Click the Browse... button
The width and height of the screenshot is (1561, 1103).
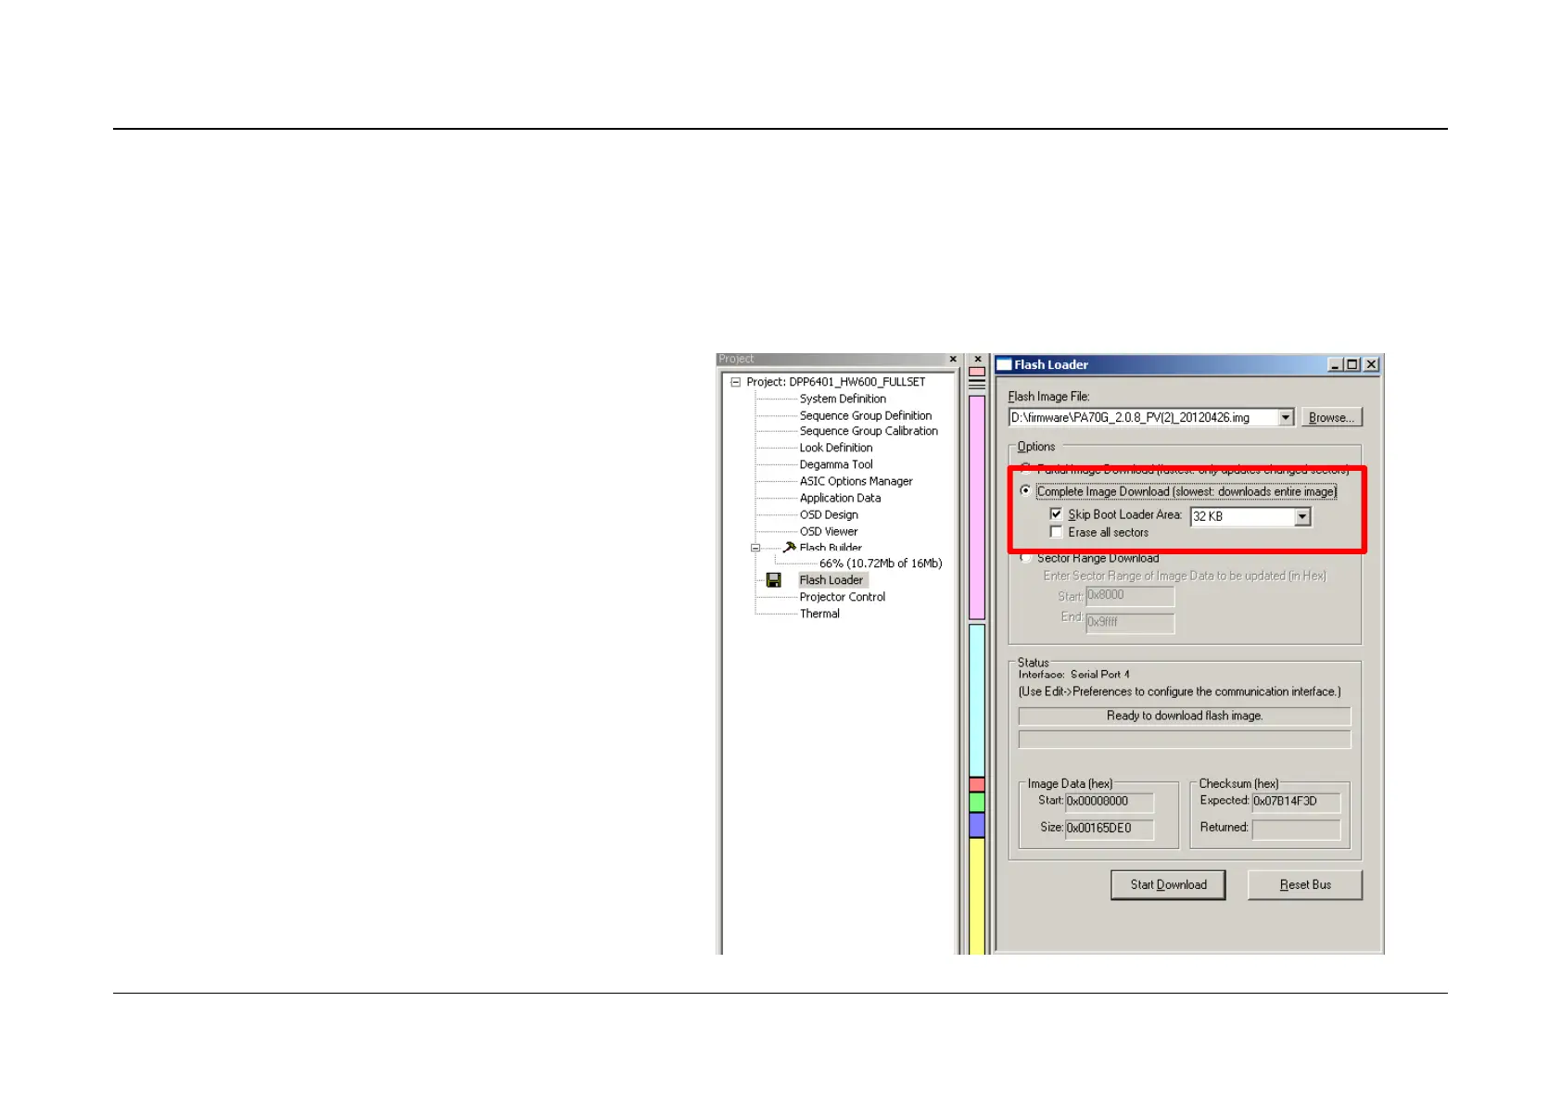[1331, 418]
